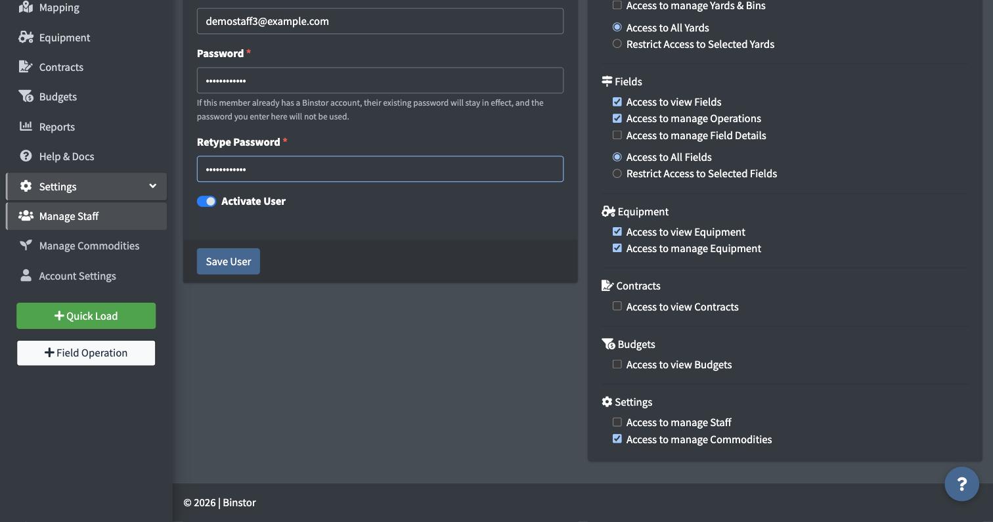The width and height of the screenshot is (993, 522).
Task: Click the plus icon on Quick Load
Action: click(x=59, y=316)
